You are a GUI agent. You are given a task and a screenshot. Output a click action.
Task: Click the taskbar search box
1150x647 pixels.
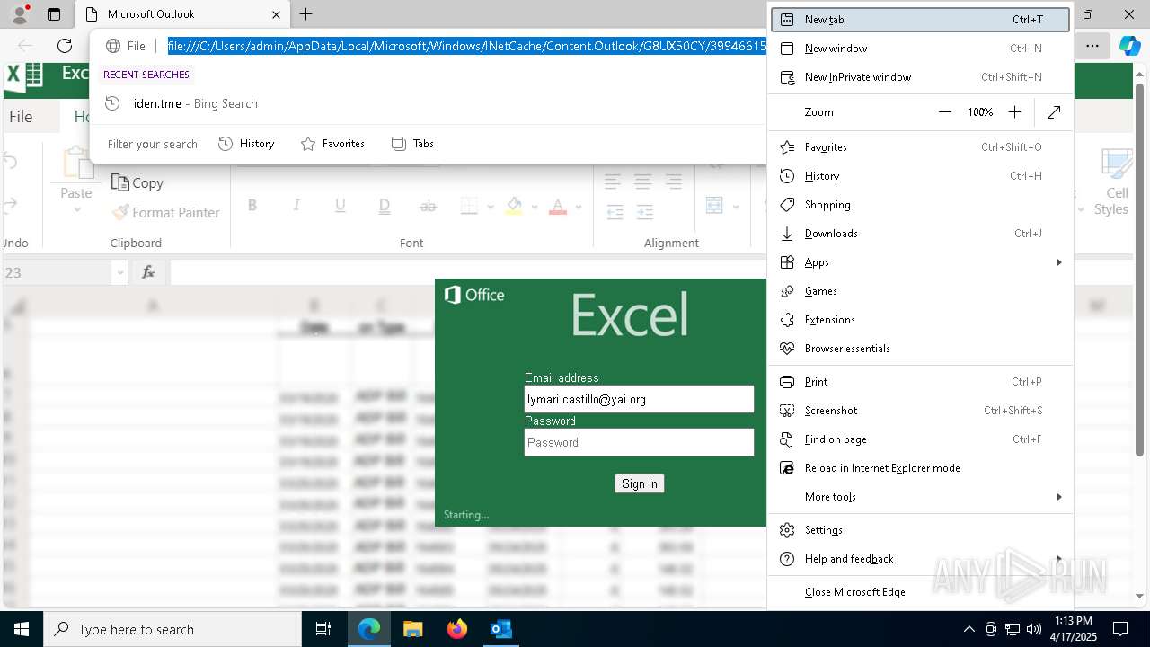172,629
